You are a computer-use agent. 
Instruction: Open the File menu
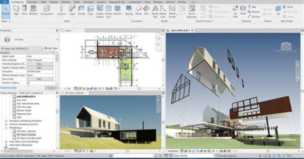pos(4,2)
